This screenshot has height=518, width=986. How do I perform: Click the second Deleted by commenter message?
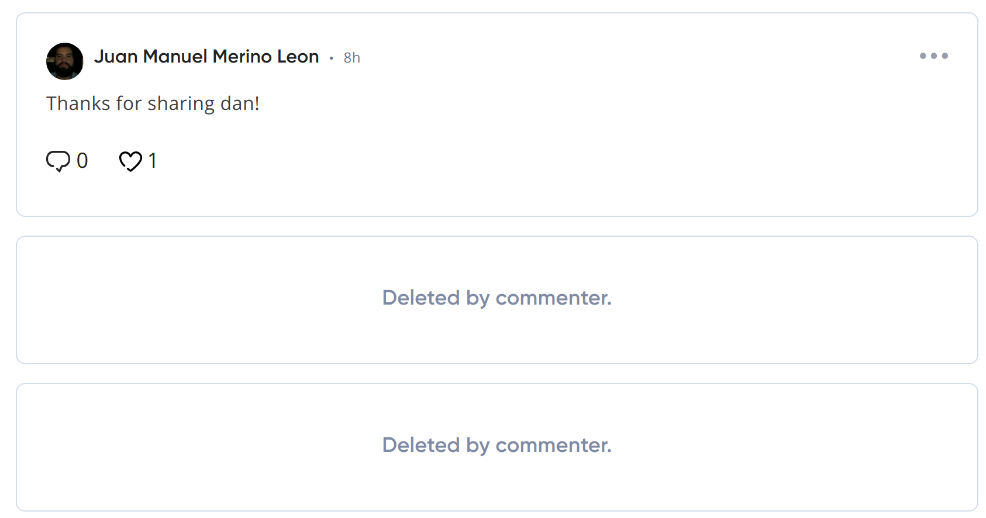click(497, 446)
